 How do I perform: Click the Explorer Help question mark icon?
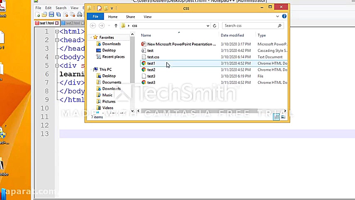click(x=284, y=16)
